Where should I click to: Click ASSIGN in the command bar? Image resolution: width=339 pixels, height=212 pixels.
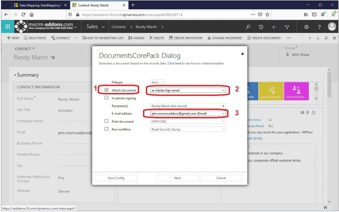click(136, 38)
